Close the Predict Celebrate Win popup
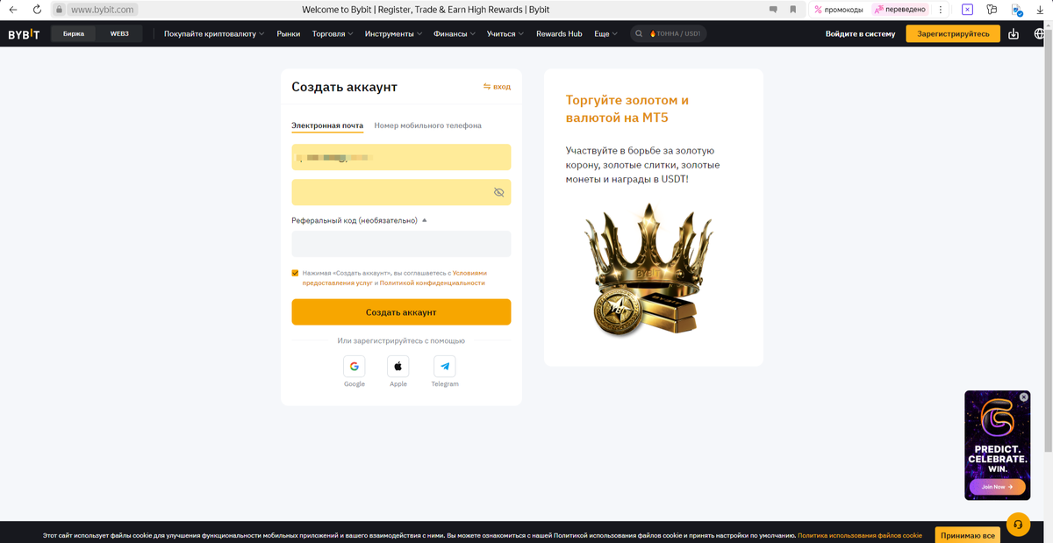Image resolution: width=1053 pixels, height=543 pixels. pyautogui.click(x=1023, y=397)
